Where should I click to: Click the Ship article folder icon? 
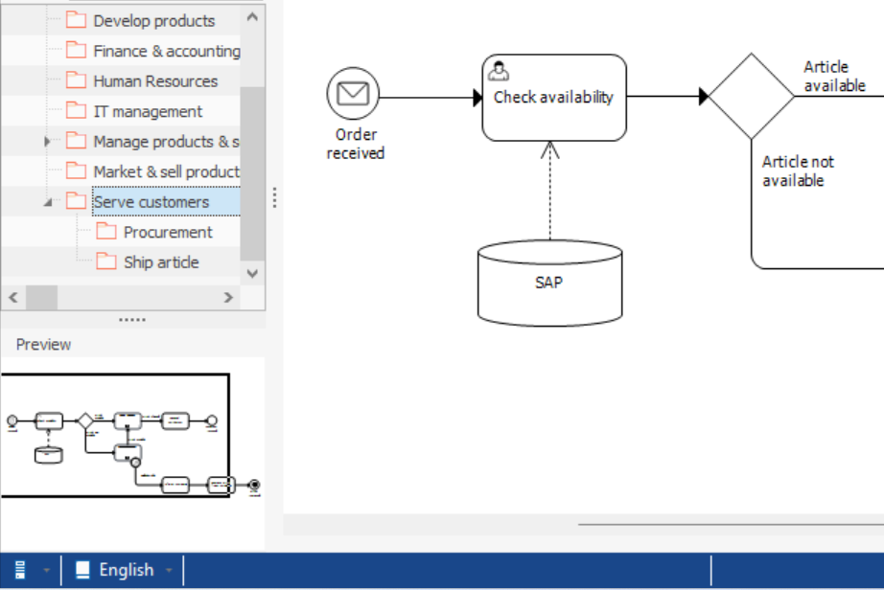tap(106, 261)
